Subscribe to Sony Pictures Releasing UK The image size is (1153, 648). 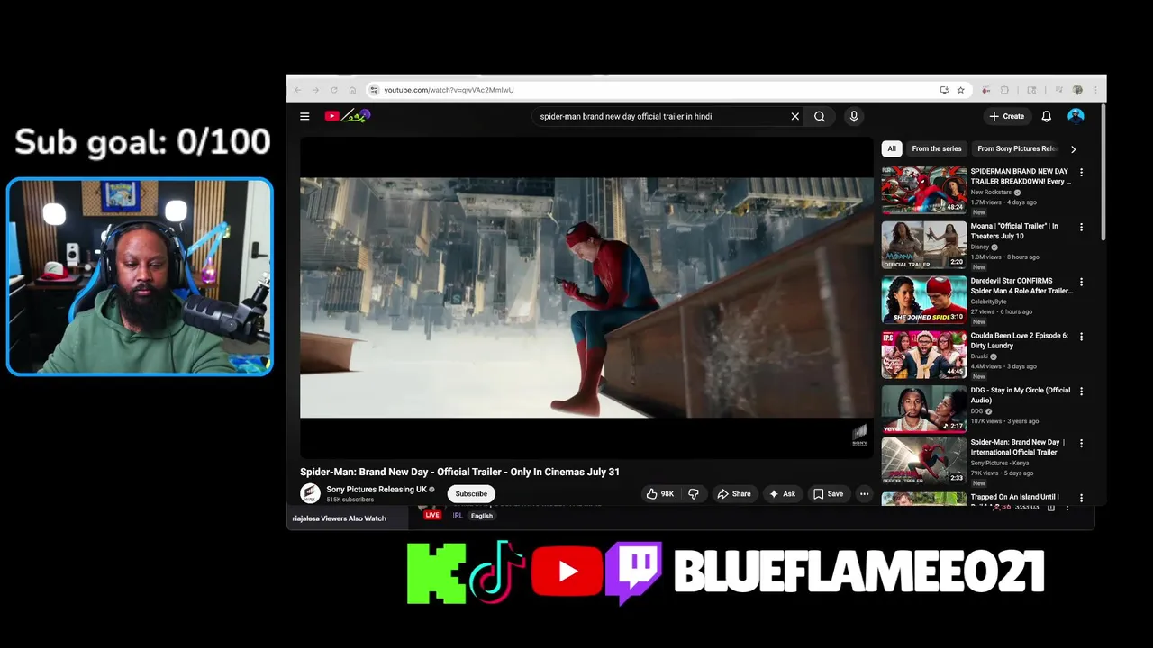coord(471,493)
